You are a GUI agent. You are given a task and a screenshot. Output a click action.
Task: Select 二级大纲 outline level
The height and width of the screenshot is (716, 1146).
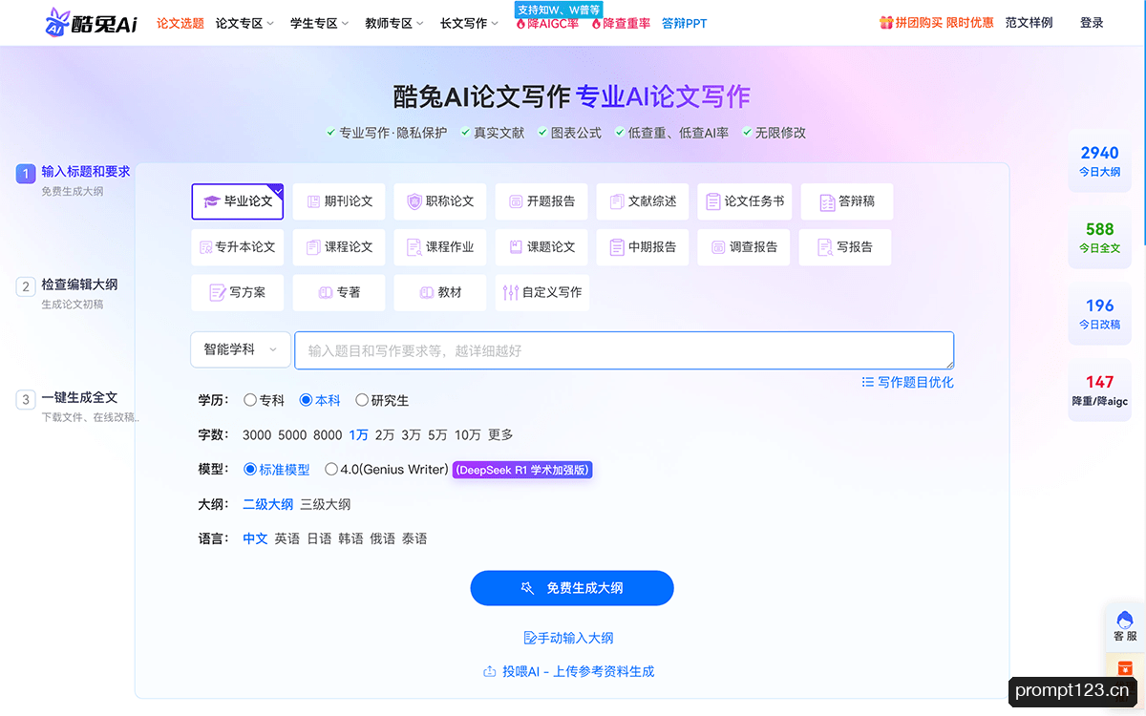click(x=267, y=504)
